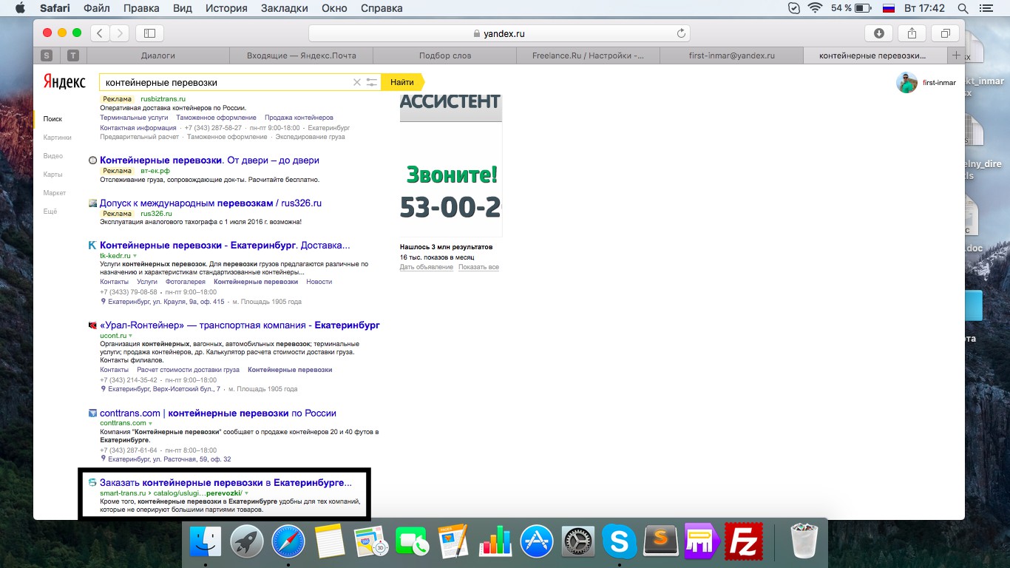This screenshot has width=1010, height=568.
Task: Switch to the first-inmar@yandex.ru tab
Action: point(731,55)
